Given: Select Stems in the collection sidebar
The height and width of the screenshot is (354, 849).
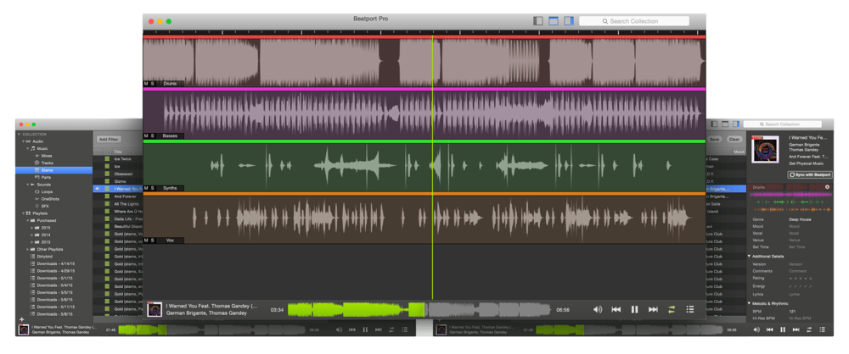Looking at the screenshot, I should [x=47, y=169].
